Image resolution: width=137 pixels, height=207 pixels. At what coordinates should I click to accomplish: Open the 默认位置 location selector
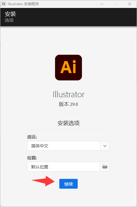pos(68,167)
